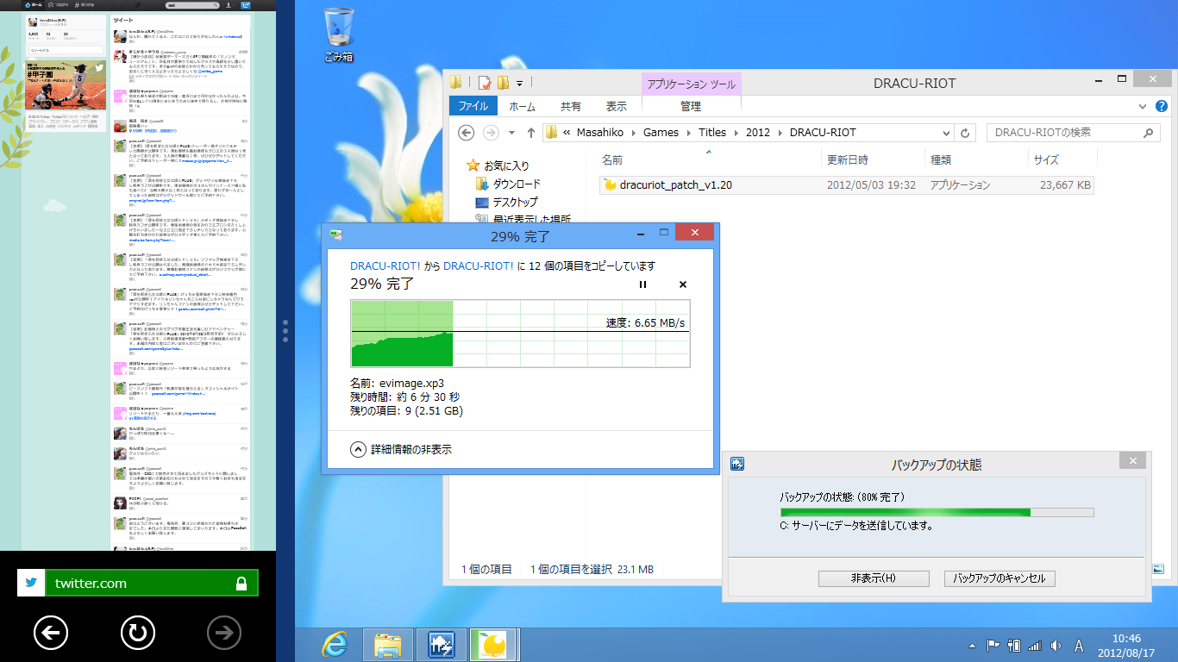Click the 2012 breadcrumb in address bar
Image resolution: width=1178 pixels, height=662 pixels.
758,133
